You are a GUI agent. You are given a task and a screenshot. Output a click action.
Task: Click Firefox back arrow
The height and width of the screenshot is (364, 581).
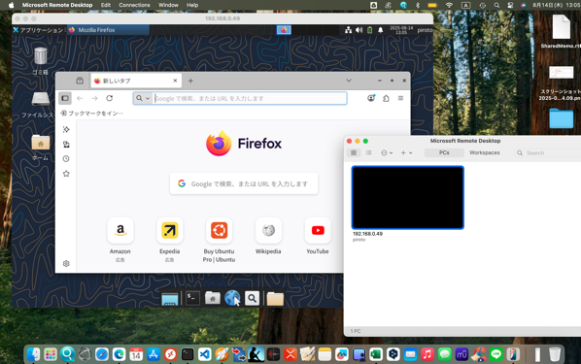[80, 98]
